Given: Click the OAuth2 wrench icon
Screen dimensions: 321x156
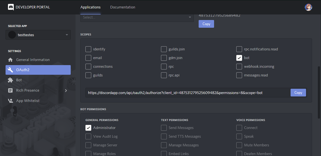Looking at the screenshot, I should click(10, 70).
